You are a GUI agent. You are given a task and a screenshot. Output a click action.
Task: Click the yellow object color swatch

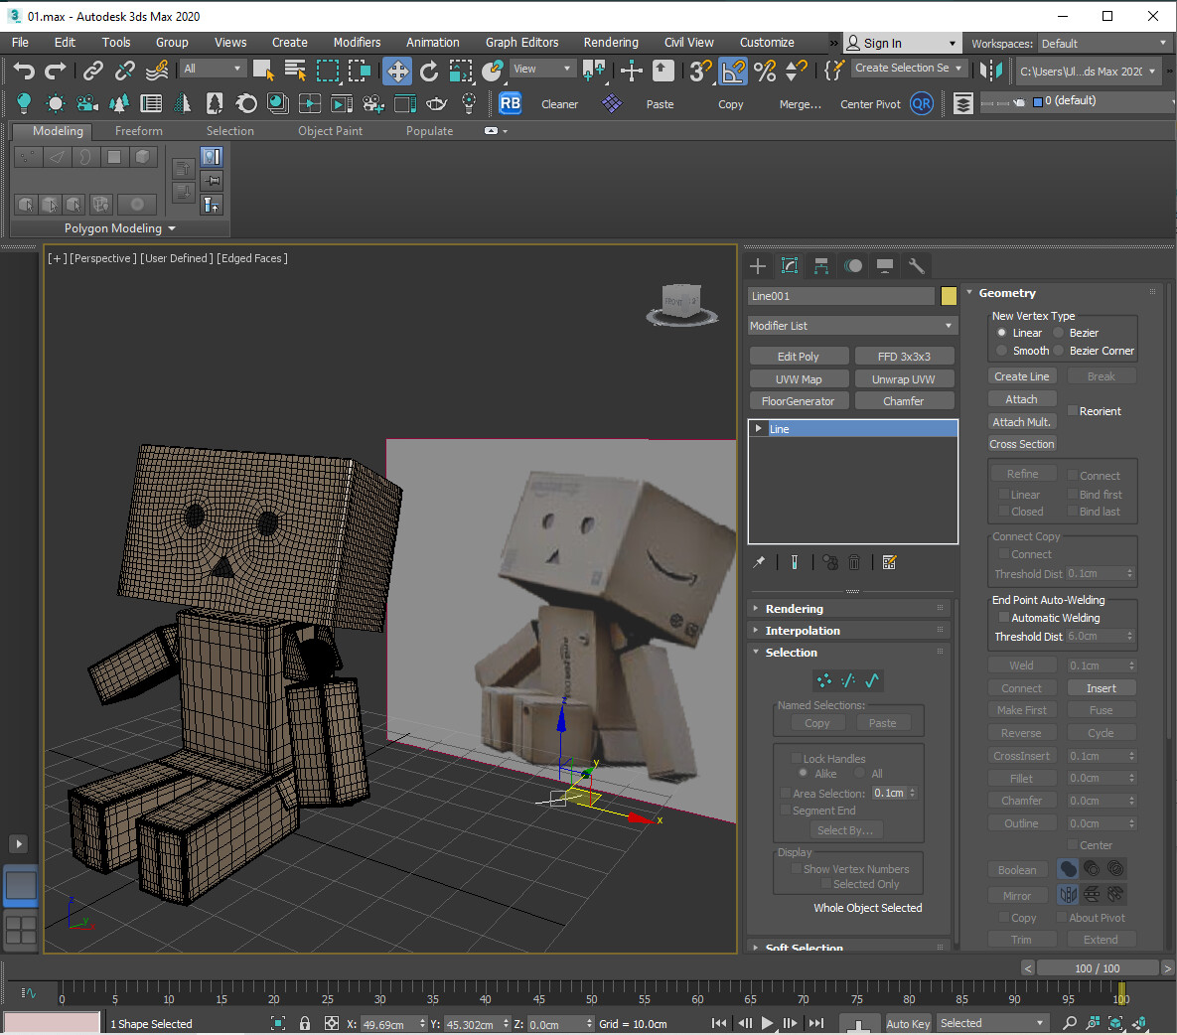949,296
